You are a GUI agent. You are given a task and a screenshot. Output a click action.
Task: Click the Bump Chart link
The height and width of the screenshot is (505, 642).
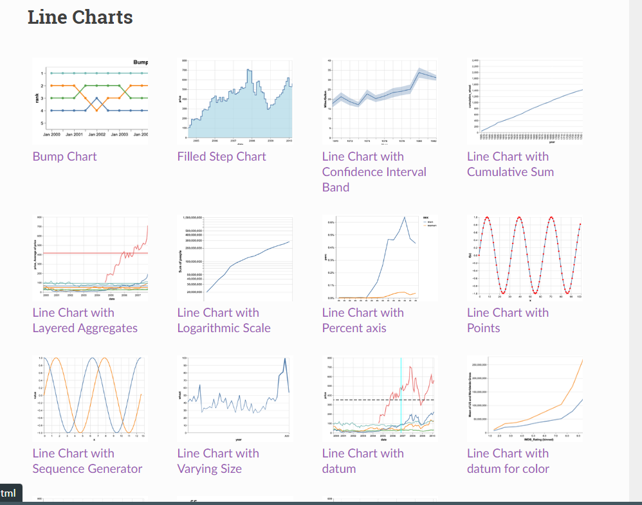(64, 156)
